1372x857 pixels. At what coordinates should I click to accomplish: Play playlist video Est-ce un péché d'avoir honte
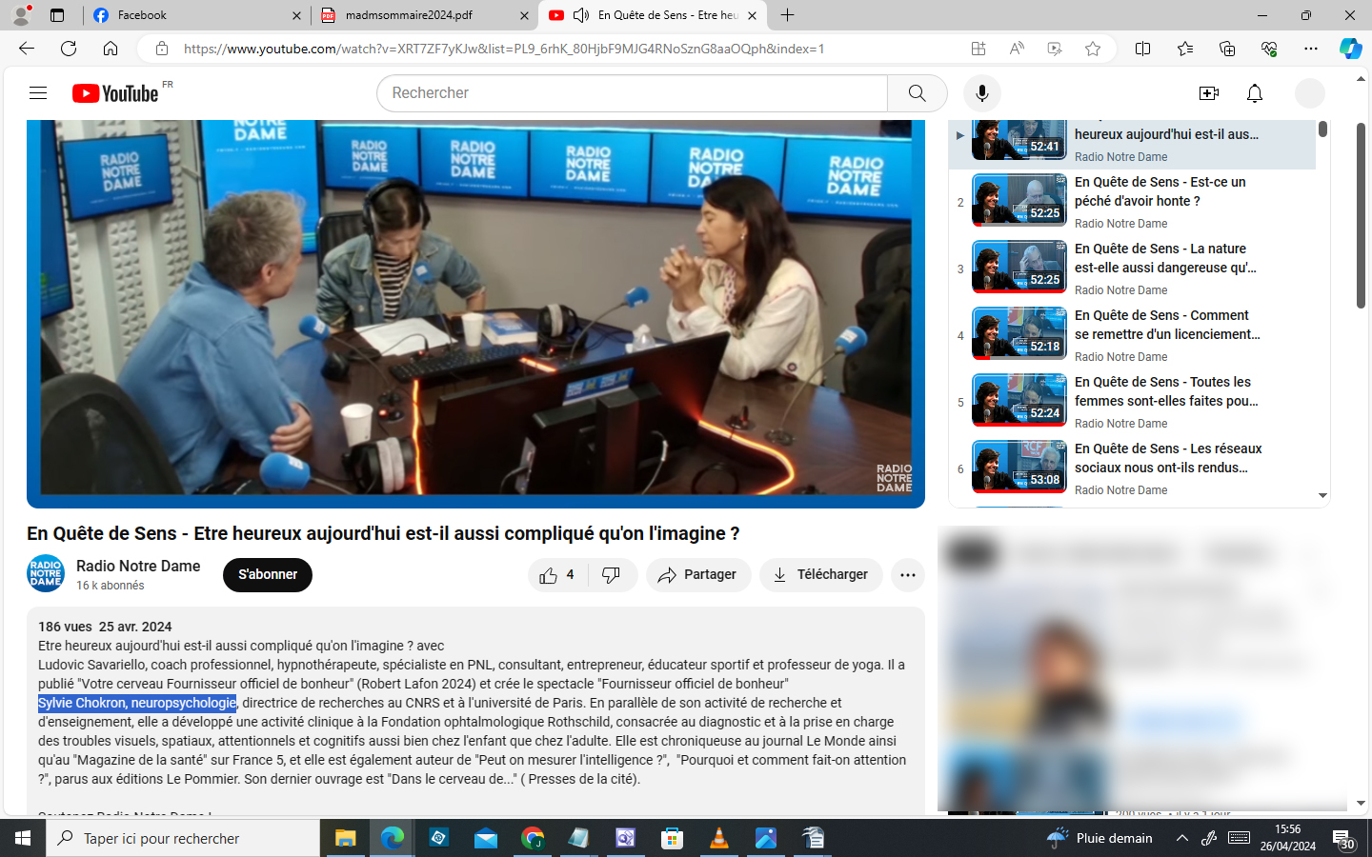click(x=1132, y=202)
